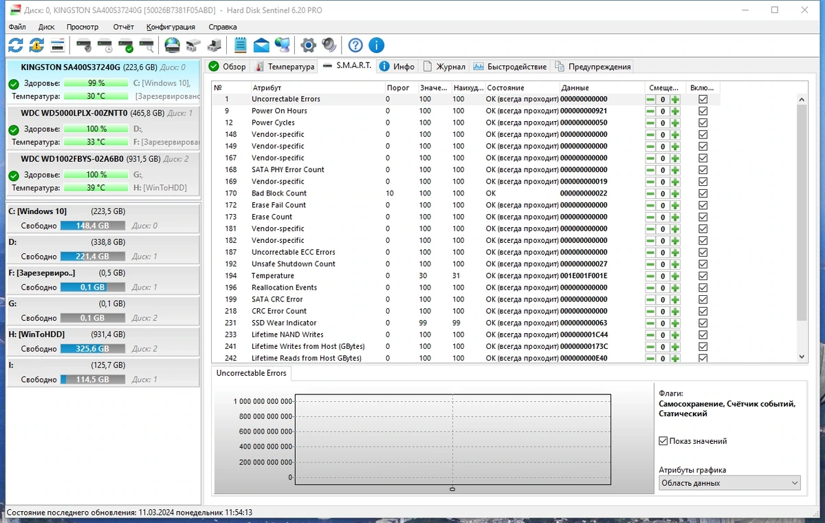Open help with the question mark icon
The width and height of the screenshot is (825, 523).
[355, 45]
